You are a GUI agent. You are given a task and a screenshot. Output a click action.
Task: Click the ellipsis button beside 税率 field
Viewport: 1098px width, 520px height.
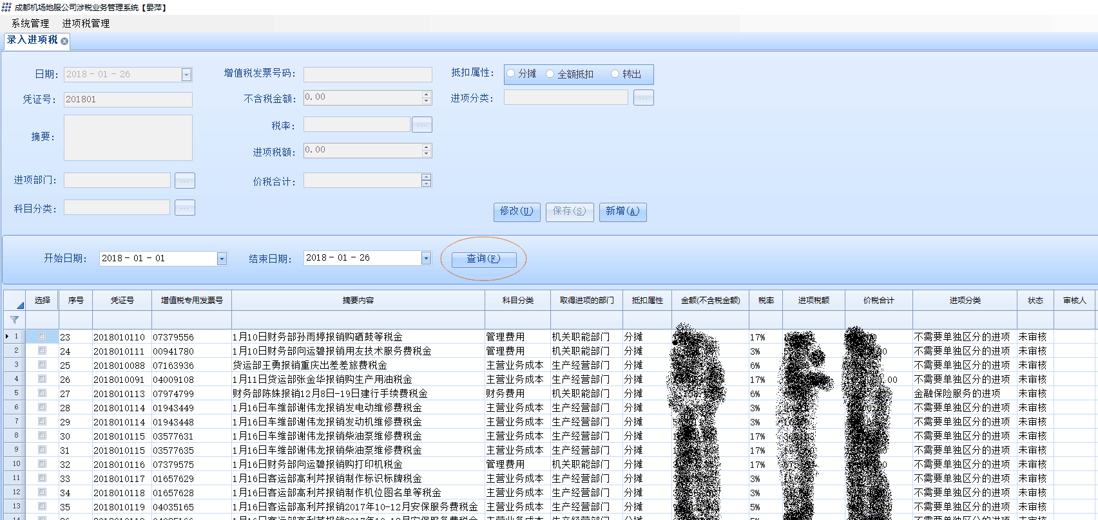pos(421,125)
